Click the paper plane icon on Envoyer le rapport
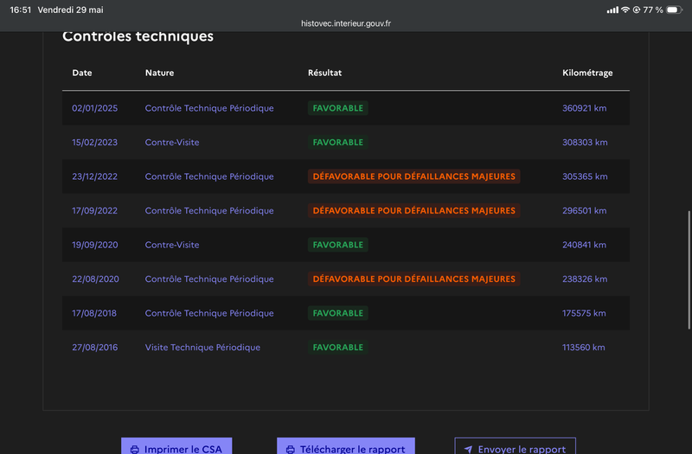 pos(468,450)
